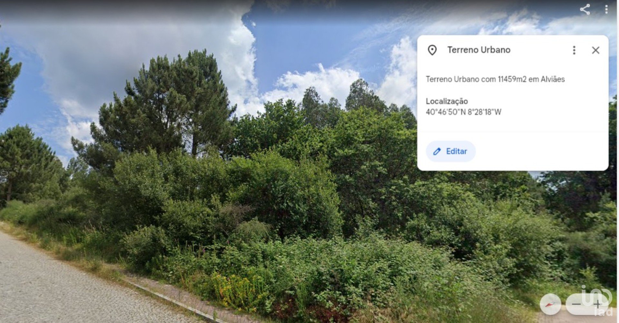Zoom in with the plus button
619x323 pixels.
(x=597, y=304)
